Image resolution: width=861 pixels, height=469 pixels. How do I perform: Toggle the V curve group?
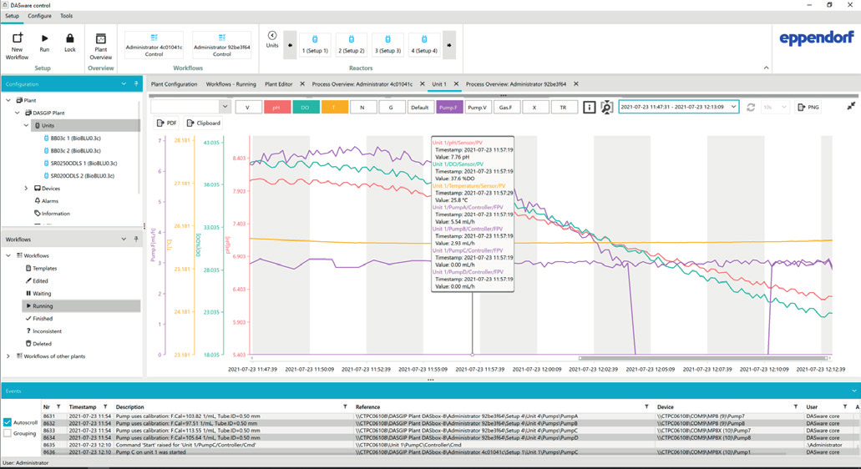(248, 107)
